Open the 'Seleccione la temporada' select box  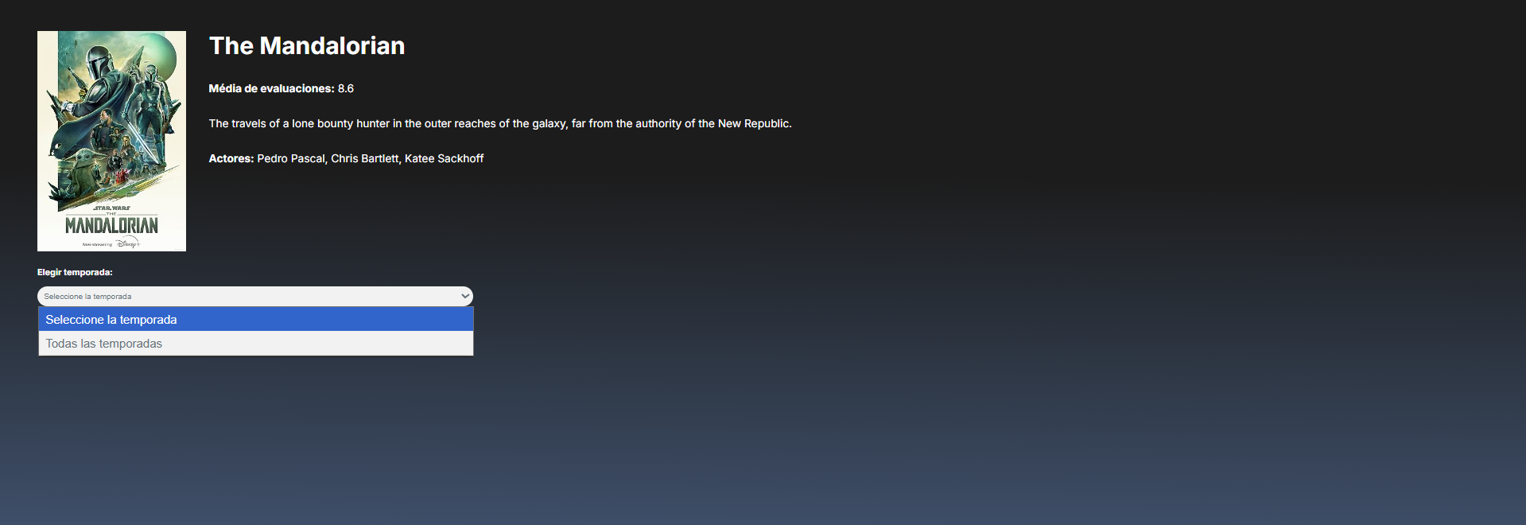tap(255, 296)
